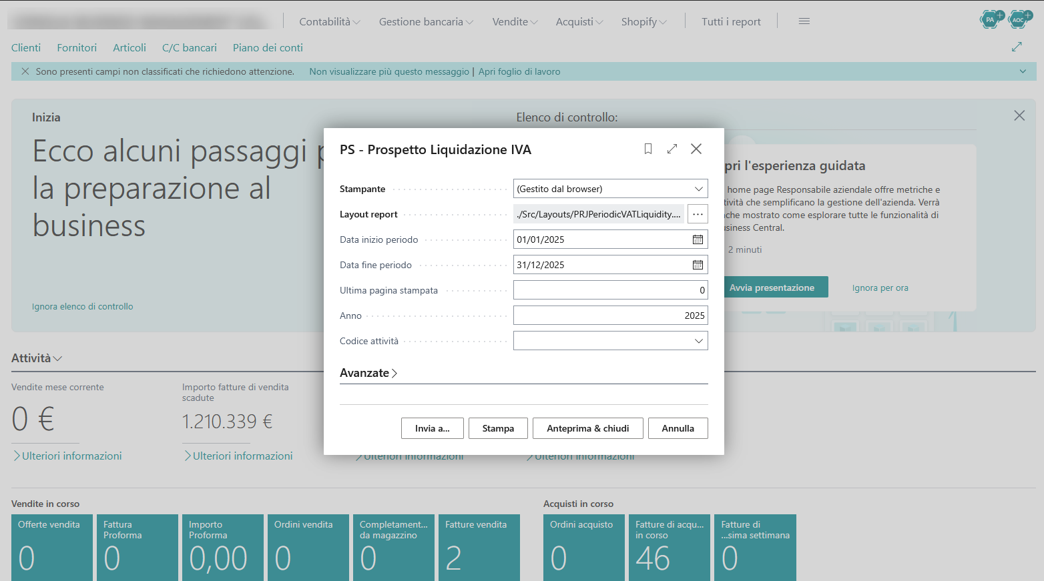Go to Articoli

[x=129, y=47]
